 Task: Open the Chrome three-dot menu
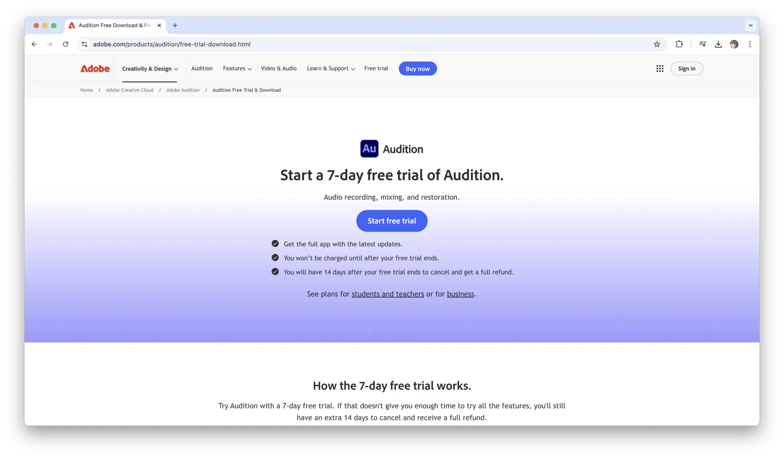click(x=750, y=44)
